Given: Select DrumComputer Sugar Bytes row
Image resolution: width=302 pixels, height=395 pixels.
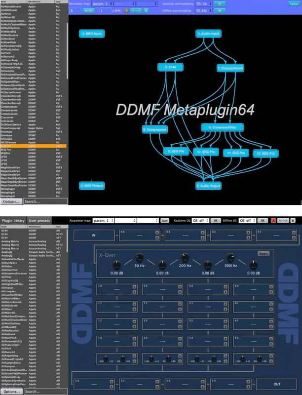Looking at the screenshot, I should pos(34,128).
